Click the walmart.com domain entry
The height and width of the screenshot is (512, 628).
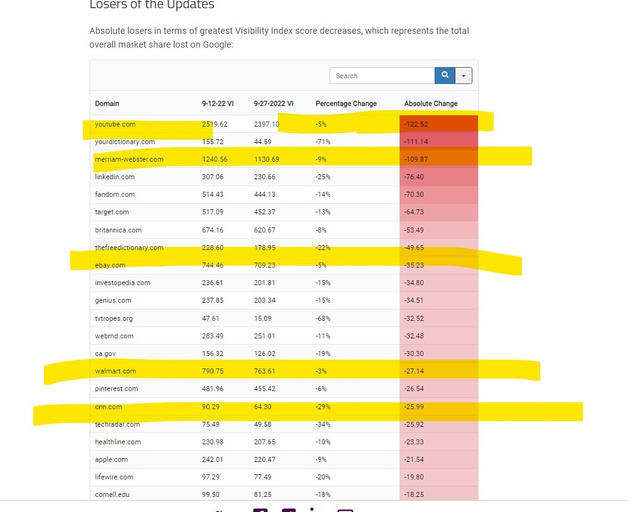click(115, 371)
